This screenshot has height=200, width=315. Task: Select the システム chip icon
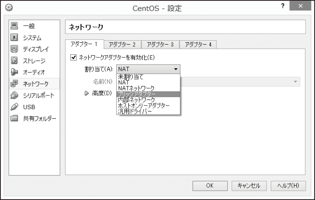[14, 37]
